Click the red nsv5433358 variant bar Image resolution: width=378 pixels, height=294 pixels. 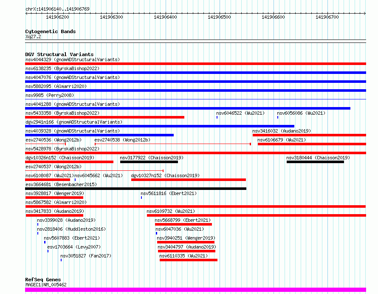coord(104,117)
